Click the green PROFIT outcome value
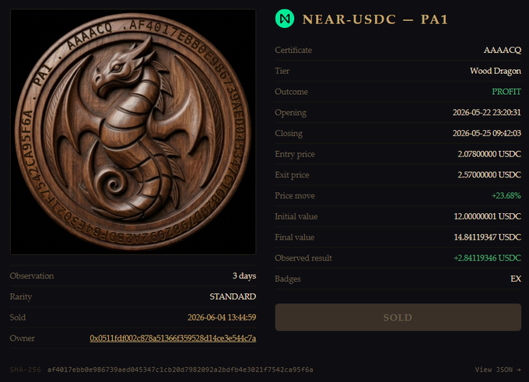Viewport: 529px width, 382px height. tap(506, 92)
